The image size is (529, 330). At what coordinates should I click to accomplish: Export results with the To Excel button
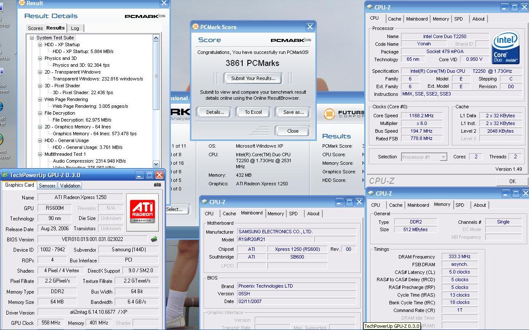[253, 112]
